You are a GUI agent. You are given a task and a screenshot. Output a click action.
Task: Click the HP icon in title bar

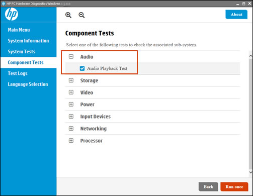tap(4, 4)
